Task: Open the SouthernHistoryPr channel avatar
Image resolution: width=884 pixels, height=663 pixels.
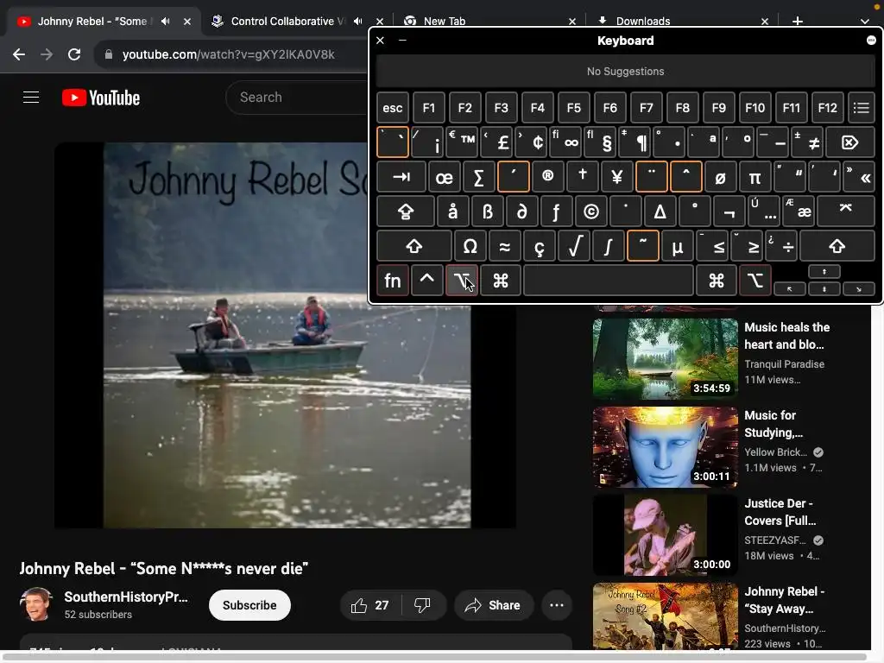Action: (36, 604)
